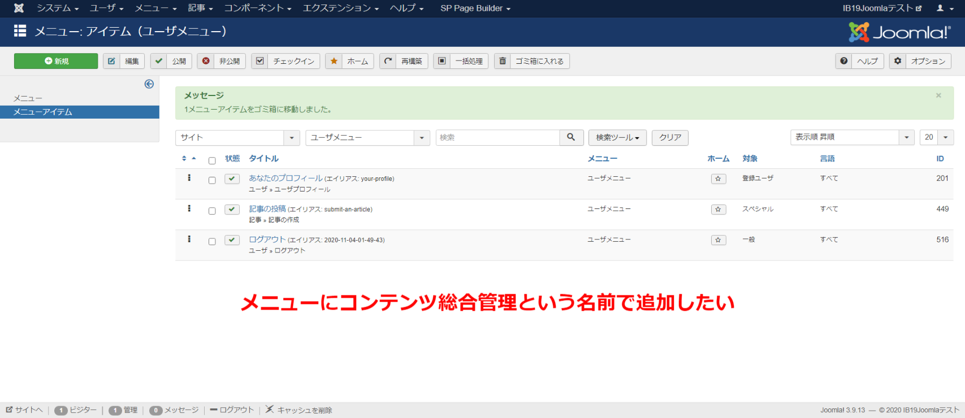This screenshot has height=418, width=965.
Task: Click the 検索 search input field
Action: coord(497,137)
